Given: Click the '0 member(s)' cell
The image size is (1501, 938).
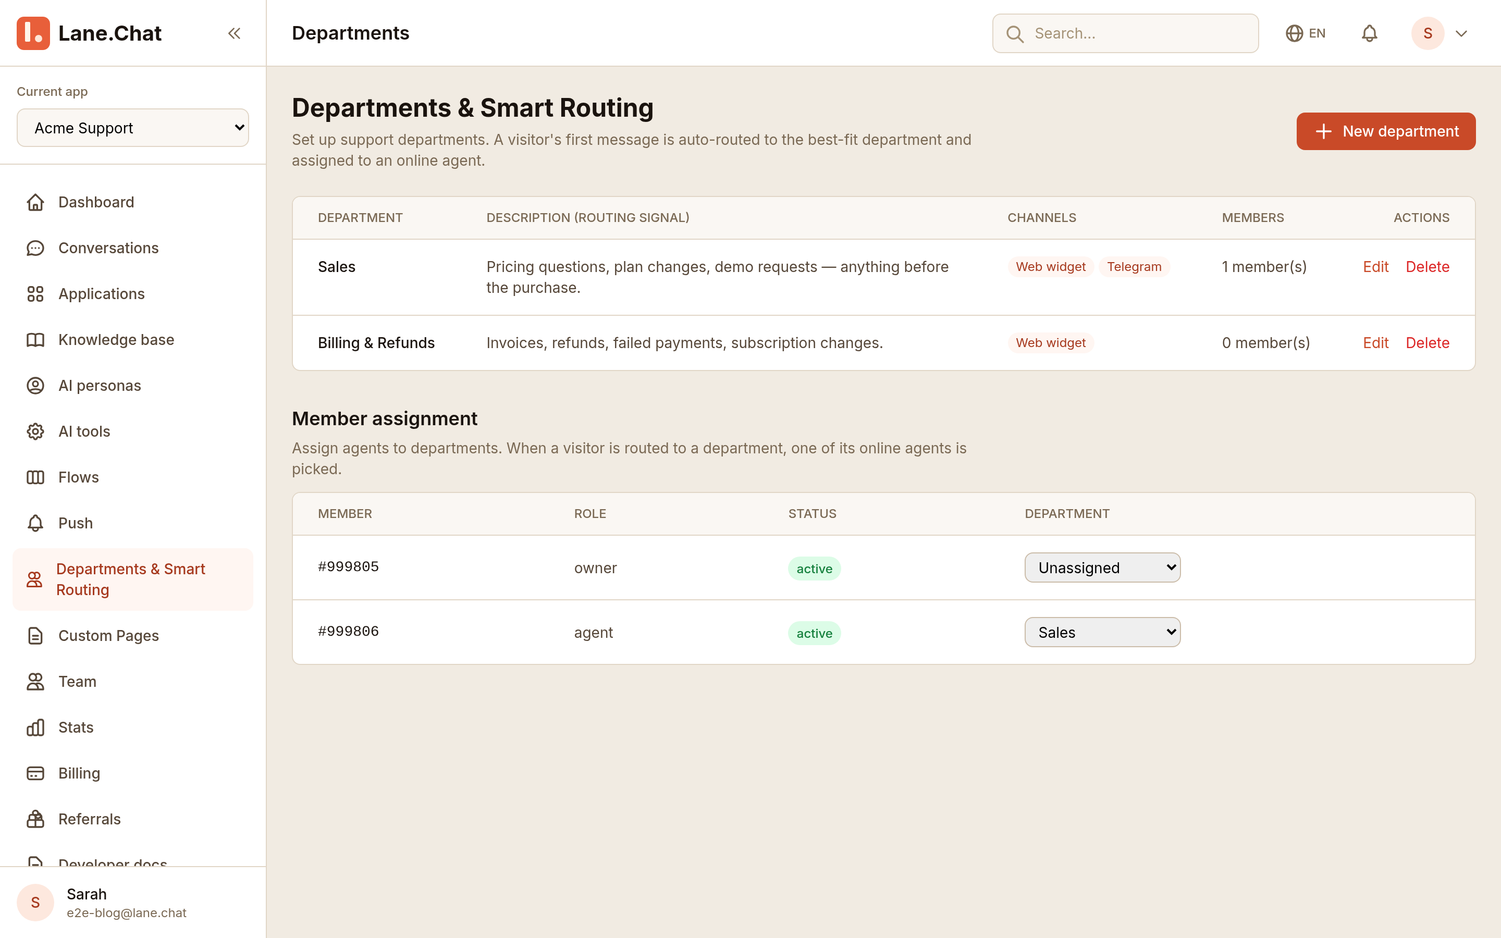Looking at the screenshot, I should [1265, 343].
